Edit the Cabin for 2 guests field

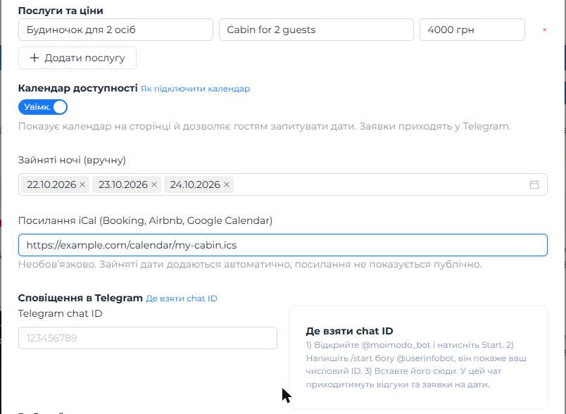316,30
